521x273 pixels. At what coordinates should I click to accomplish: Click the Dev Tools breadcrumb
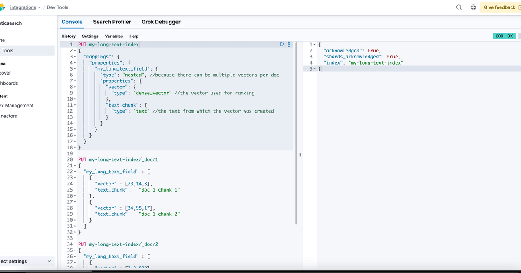tap(57, 7)
